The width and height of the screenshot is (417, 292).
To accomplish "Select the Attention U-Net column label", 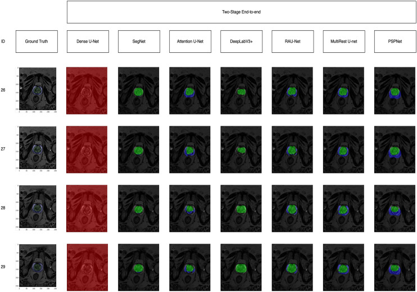I will pyautogui.click(x=190, y=42).
